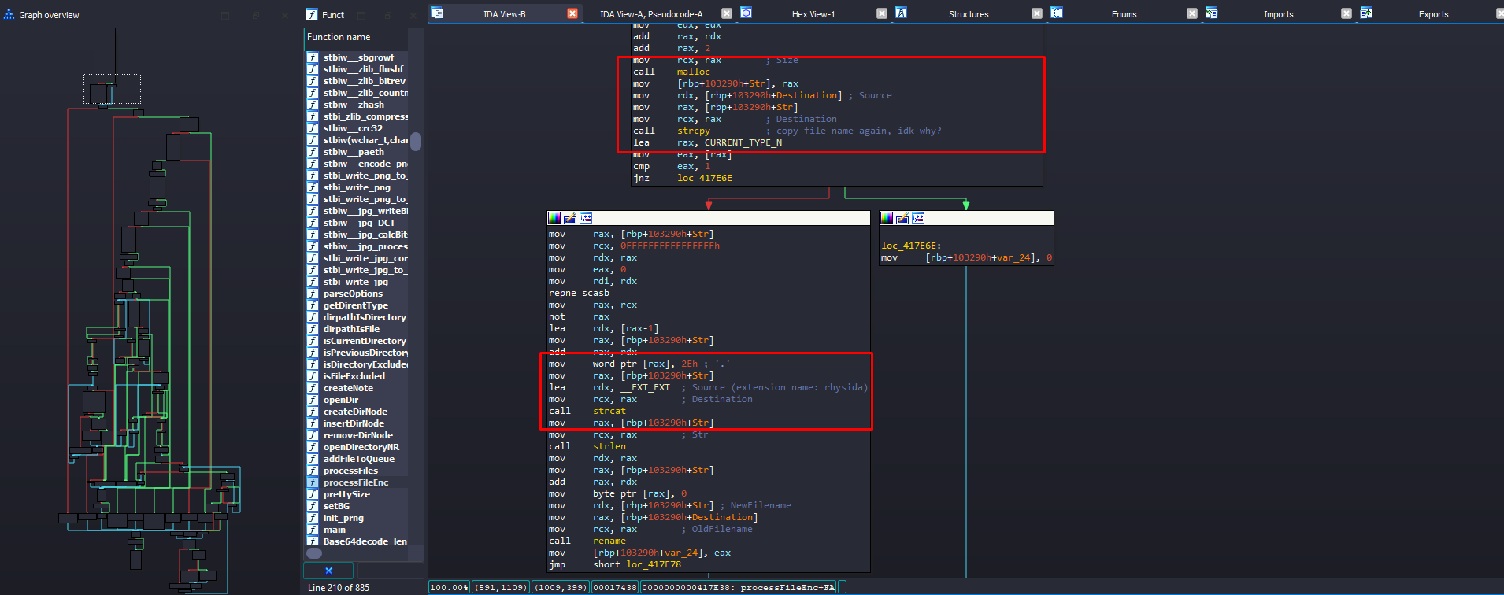Click function icon beside processFileEnc
1504x595 pixels.
[313, 482]
